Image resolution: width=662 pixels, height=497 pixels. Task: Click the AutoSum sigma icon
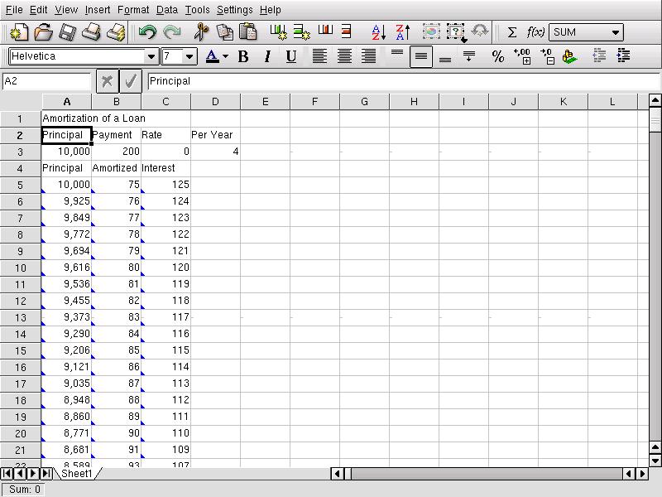(x=512, y=32)
